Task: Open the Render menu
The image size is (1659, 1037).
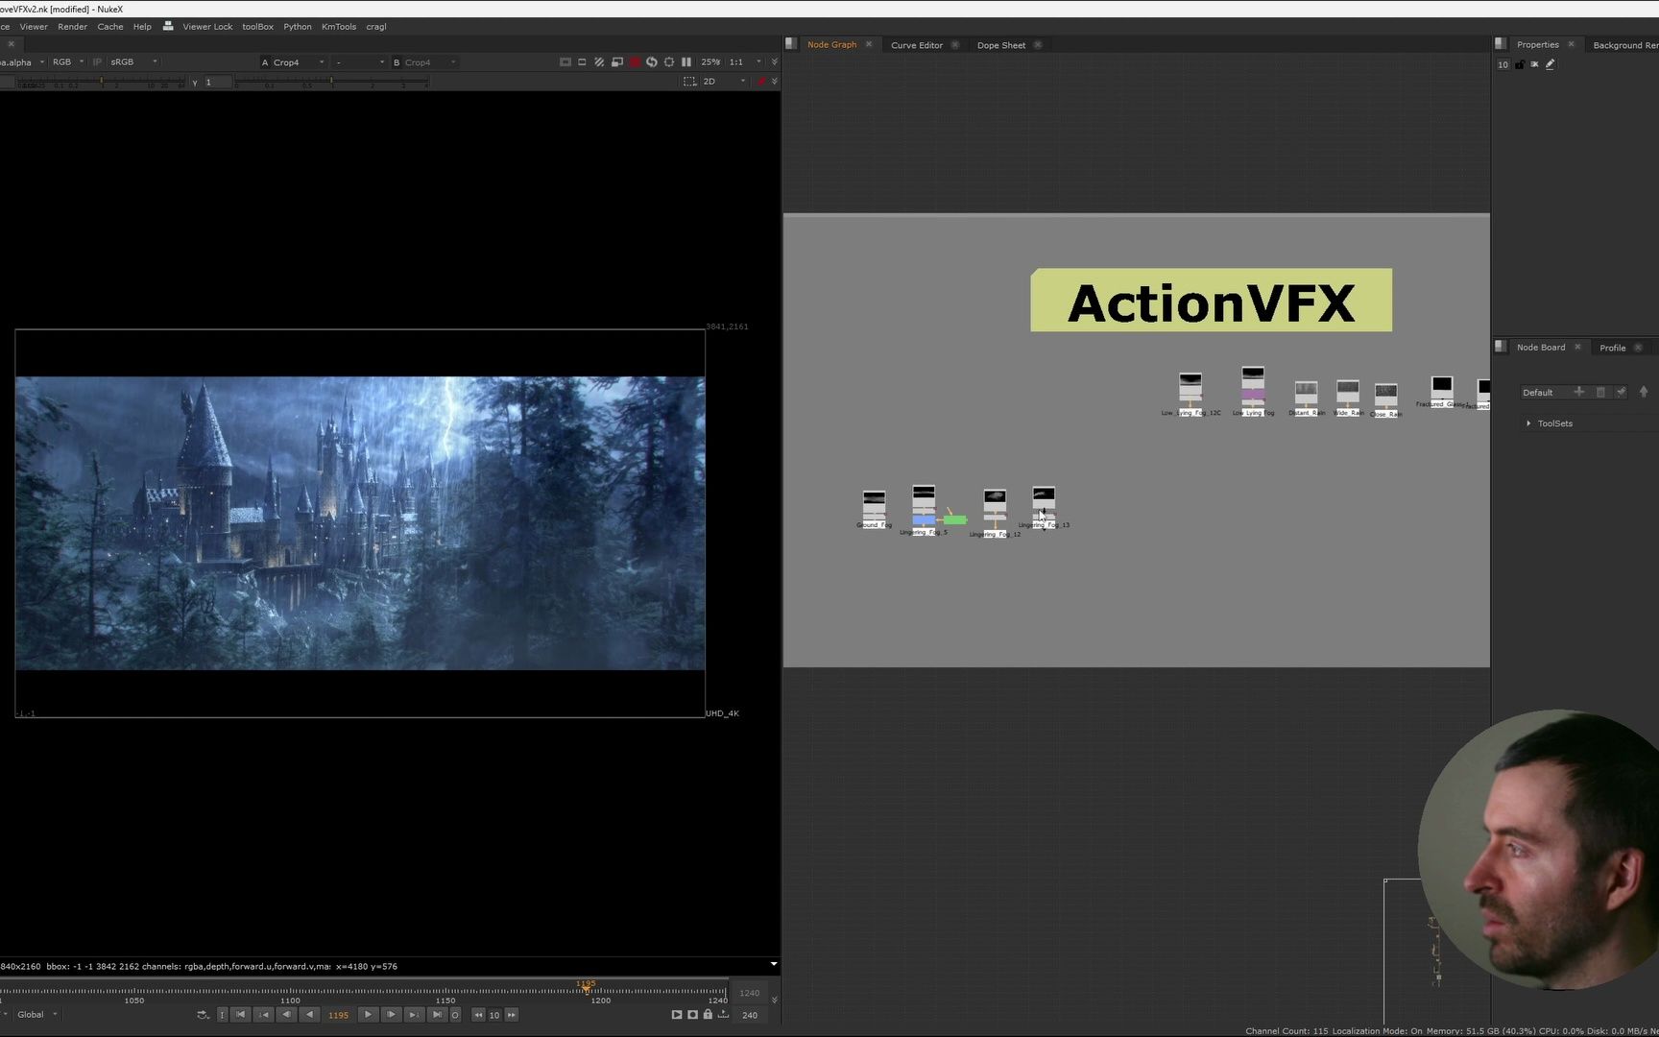Action: [72, 27]
